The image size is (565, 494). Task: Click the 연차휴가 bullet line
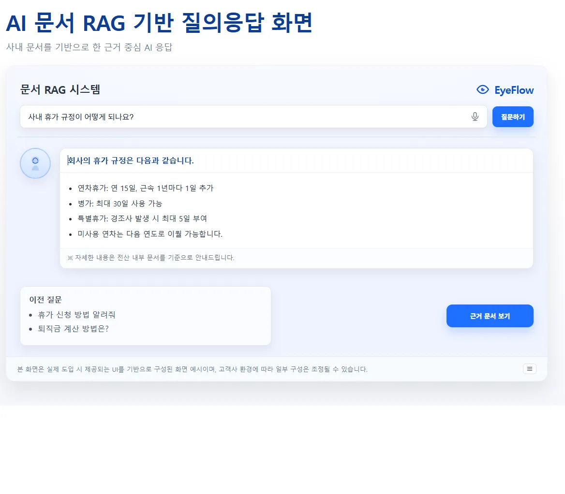(146, 188)
